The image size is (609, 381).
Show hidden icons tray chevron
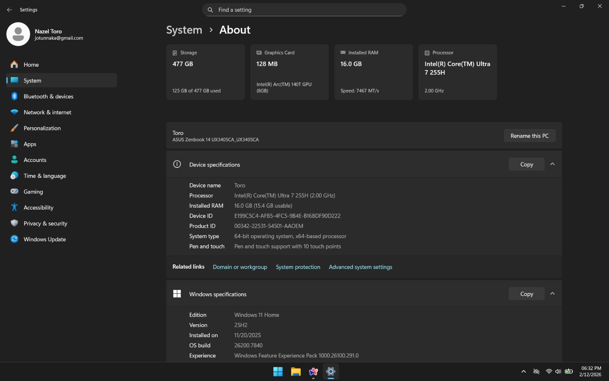pyautogui.click(x=524, y=371)
